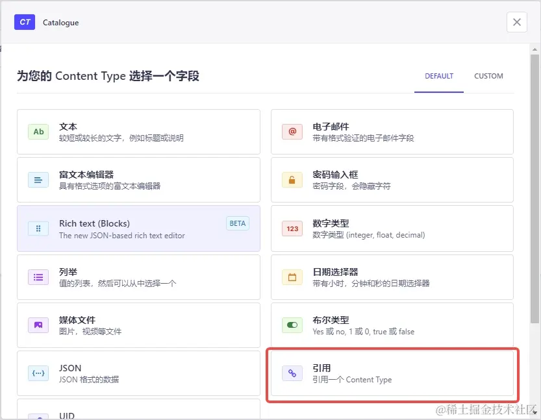Click '引用一个 Content Type' description
541x420 pixels.
click(x=352, y=380)
